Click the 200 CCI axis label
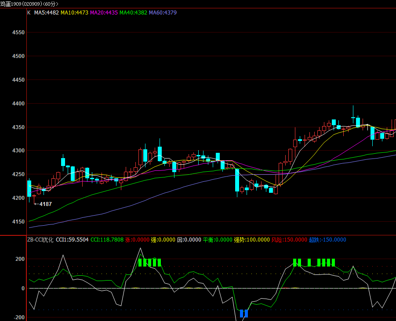 (x=20, y=259)
